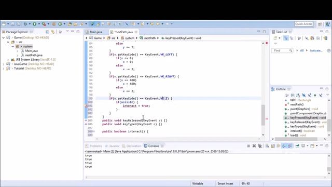The width and height of the screenshot is (332, 187).
Task: Toggle Show Console on standard output change
Action: pos(284,146)
